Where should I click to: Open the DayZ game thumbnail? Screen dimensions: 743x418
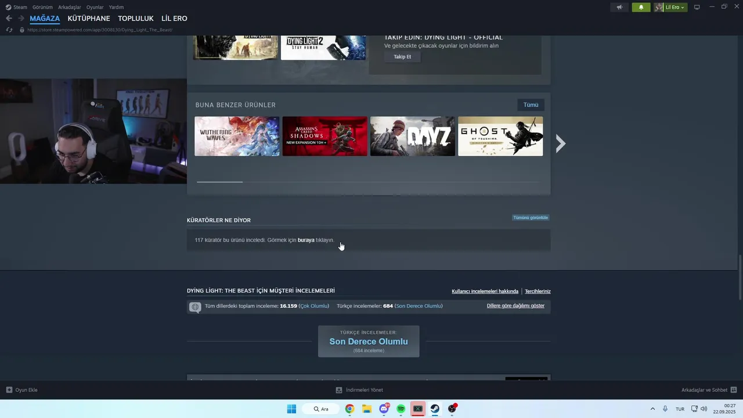413,136
